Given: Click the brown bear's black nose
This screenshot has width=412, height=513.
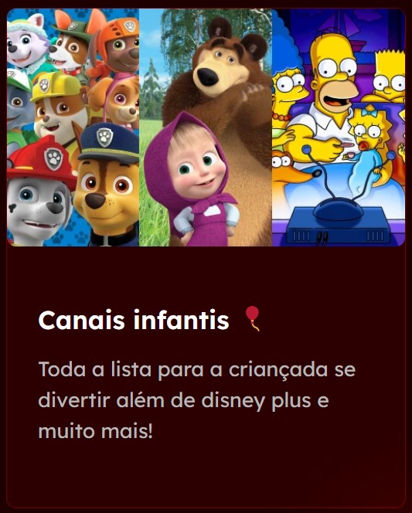Looking at the screenshot, I should [x=208, y=77].
